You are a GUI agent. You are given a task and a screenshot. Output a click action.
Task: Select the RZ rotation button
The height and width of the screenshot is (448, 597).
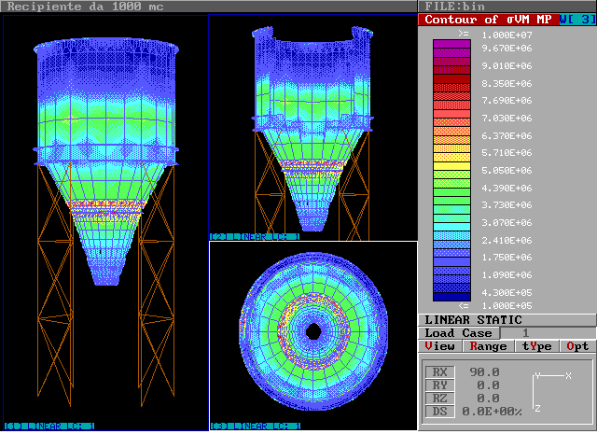[439, 399]
